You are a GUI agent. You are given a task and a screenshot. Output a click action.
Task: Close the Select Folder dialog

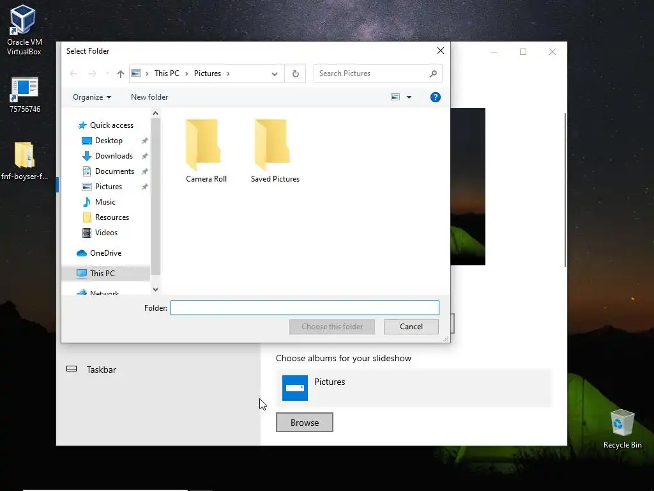click(441, 51)
